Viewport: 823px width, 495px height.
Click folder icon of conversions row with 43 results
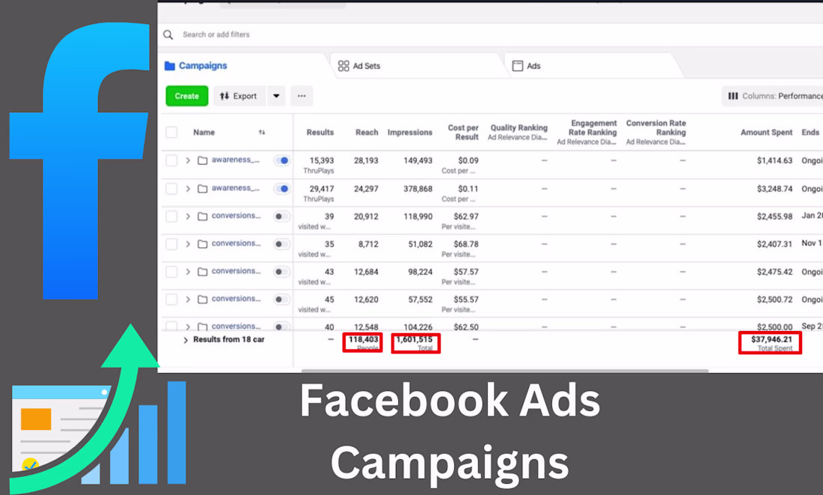click(203, 272)
